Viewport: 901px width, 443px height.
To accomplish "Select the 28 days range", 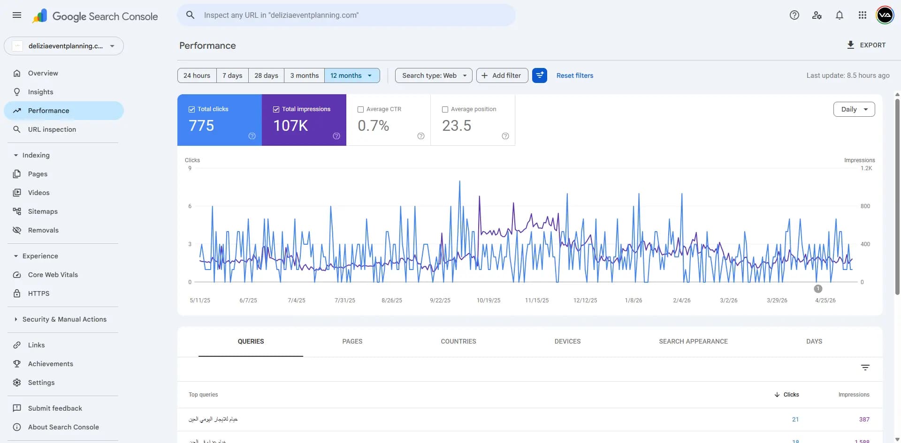I will point(266,75).
